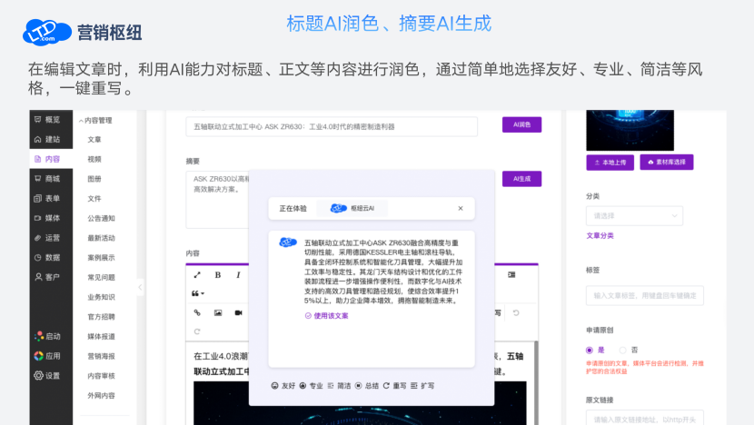Toggle bold formatting in editor toolbar

(x=218, y=275)
